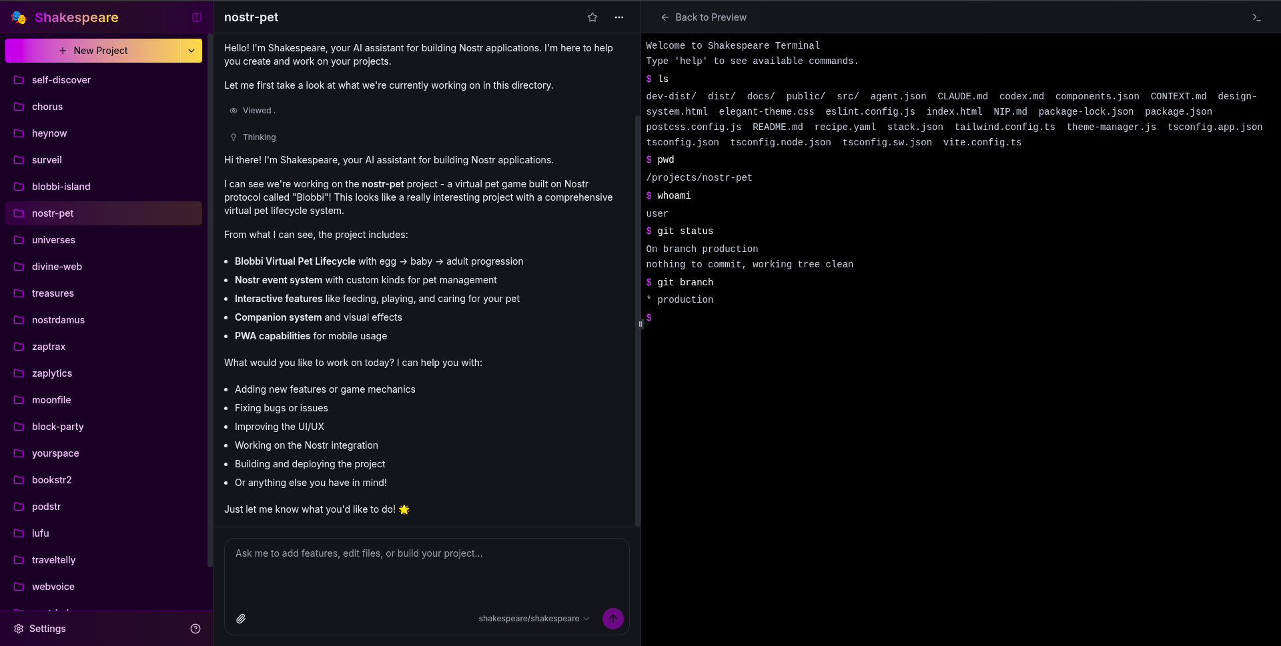Click the paperclip attach file icon

tap(241, 619)
